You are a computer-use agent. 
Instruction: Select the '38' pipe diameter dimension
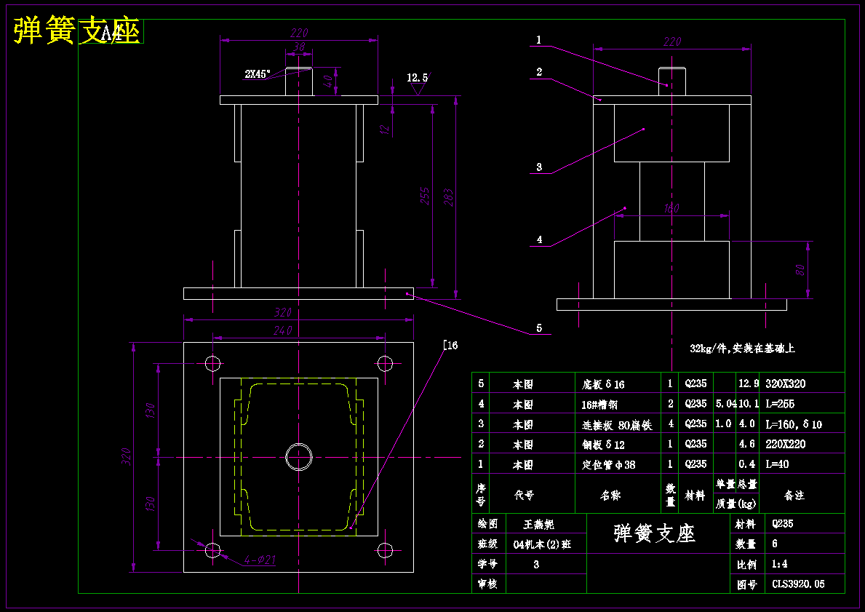point(298,47)
